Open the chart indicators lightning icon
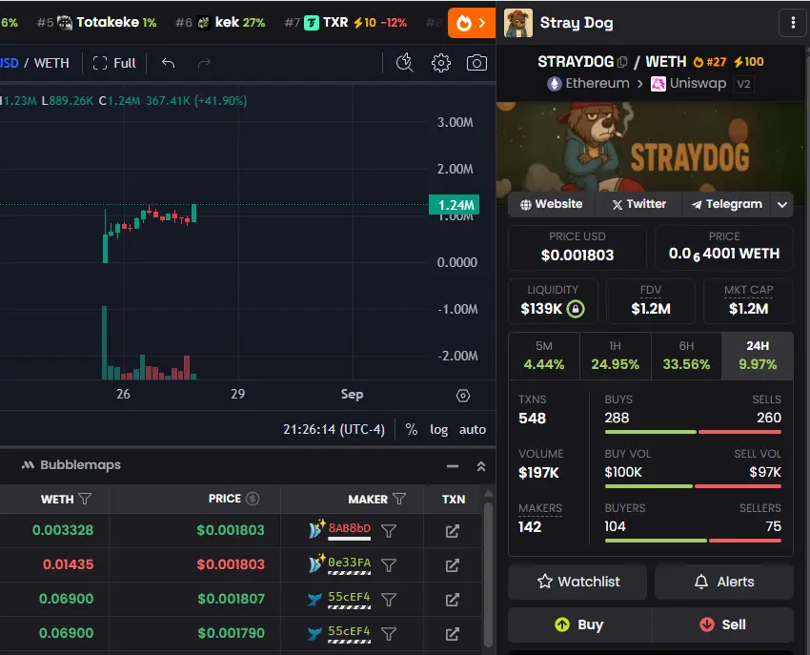Screen dimensions: 810x655 [404, 63]
